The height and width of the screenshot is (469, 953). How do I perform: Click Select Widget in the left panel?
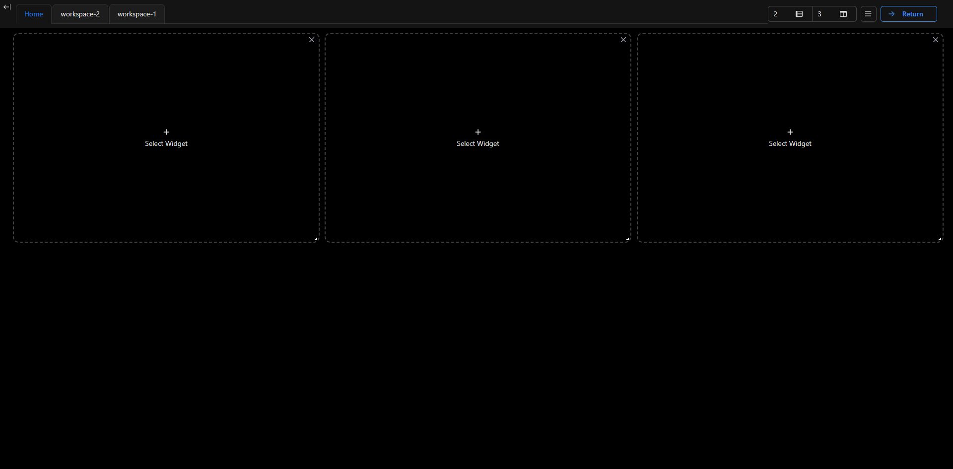tap(166, 143)
